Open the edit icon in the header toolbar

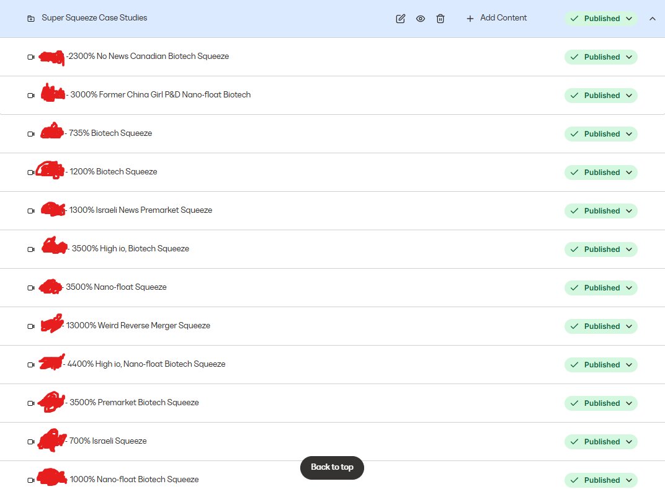pyautogui.click(x=400, y=19)
